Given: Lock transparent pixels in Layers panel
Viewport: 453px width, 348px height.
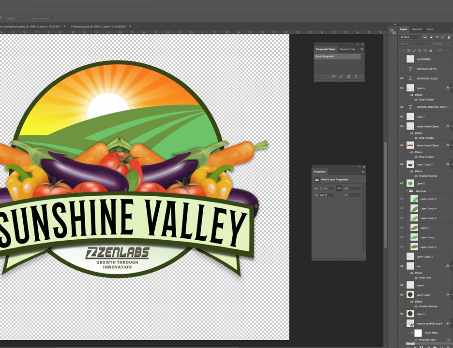Looking at the screenshot, I should click(x=409, y=50).
